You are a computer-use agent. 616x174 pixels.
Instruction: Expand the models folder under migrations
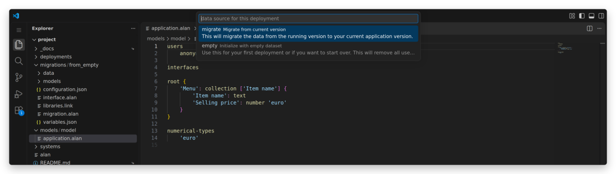coord(83,81)
